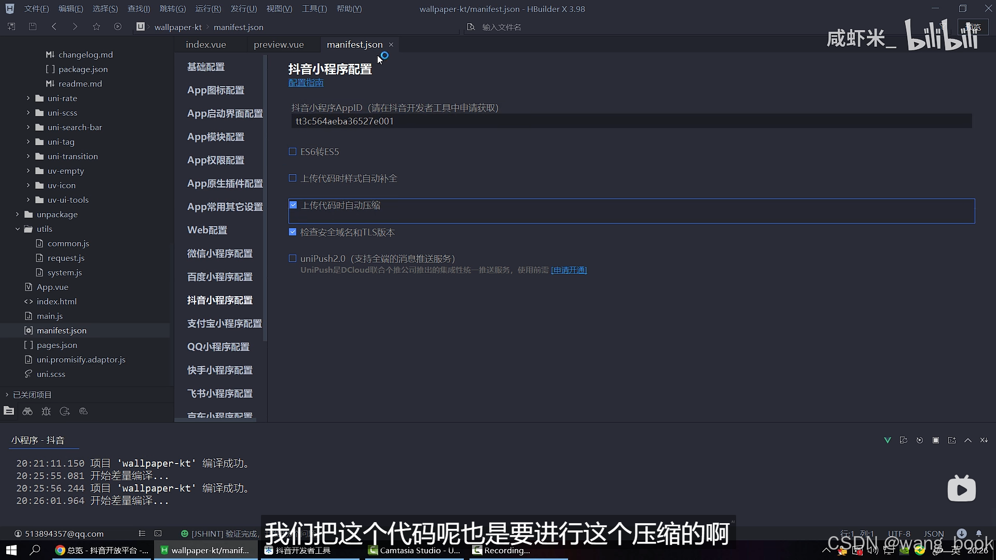The height and width of the screenshot is (560, 996).
Task: Enable the ES6转ES5 checkbox
Action: 293,151
